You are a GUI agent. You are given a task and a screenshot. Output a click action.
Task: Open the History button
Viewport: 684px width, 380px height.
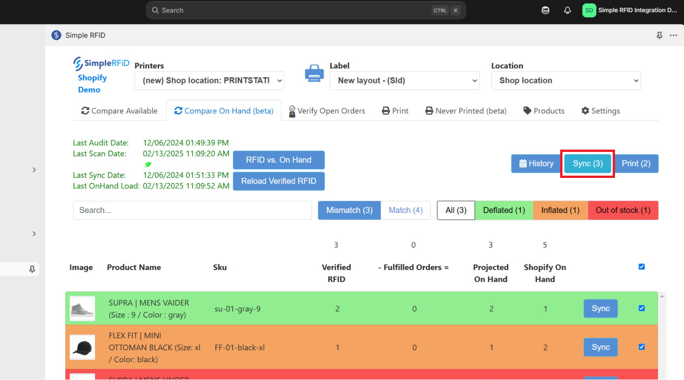[x=536, y=164]
